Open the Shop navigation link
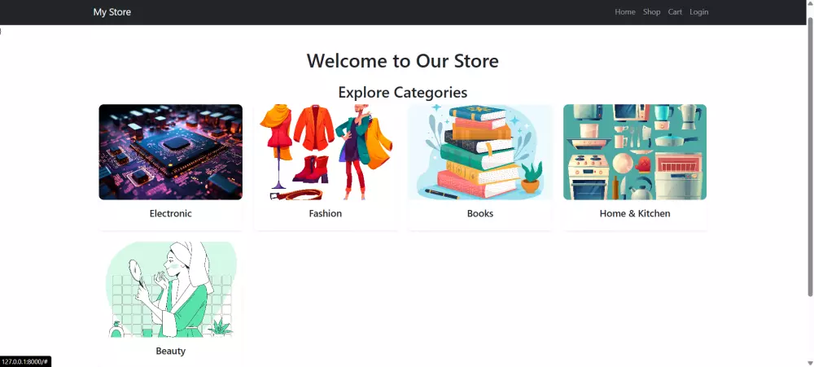This screenshot has width=814, height=367. 651,12
